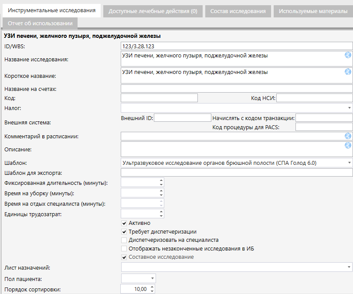Click globe icon in Название исследования field
This screenshot has height=294, width=353.
[x=348, y=55]
